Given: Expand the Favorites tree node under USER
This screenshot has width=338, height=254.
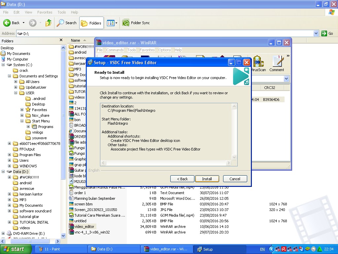Looking at the screenshot, I should pyautogui.click(x=22, y=110).
